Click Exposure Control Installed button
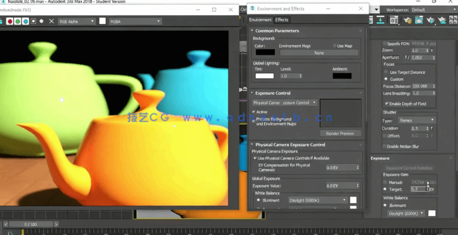The width and height of the screenshot is (458, 235). 409,168
